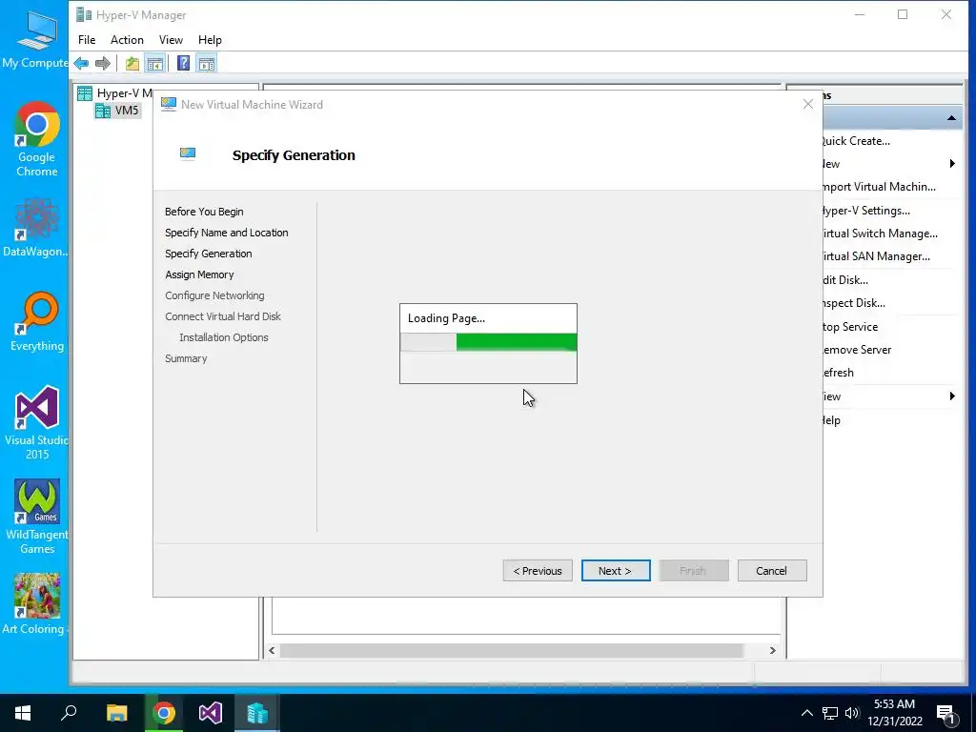The width and height of the screenshot is (976, 732).
Task: Open the Google Chrome desktop shortcut
Action: (37, 139)
